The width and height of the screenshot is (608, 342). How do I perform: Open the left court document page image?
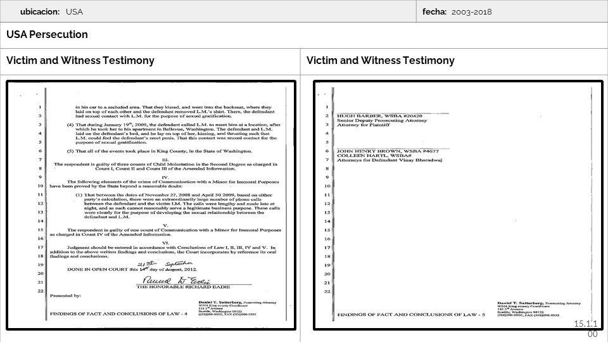151,205
